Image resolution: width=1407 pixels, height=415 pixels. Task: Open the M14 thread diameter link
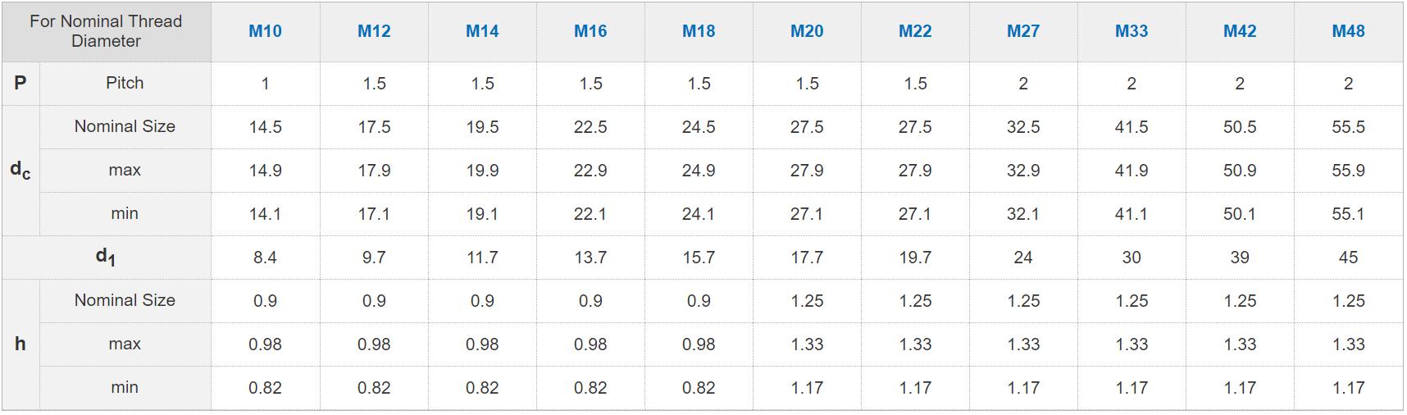(482, 31)
